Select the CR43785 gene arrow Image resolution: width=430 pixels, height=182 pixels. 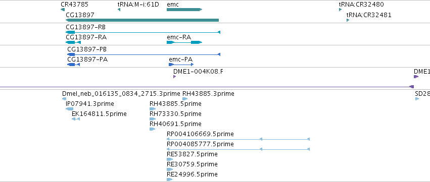point(63,10)
